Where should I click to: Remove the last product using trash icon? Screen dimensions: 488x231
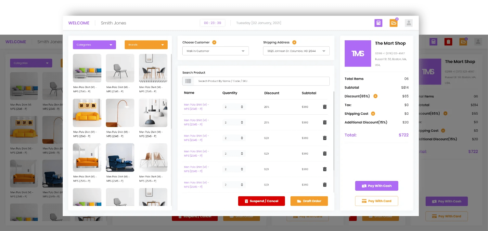coord(325,185)
